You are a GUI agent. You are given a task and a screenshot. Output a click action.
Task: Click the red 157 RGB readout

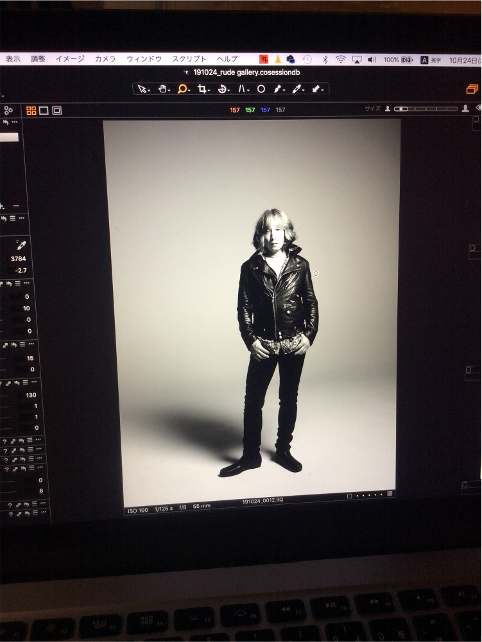tap(235, 110)
